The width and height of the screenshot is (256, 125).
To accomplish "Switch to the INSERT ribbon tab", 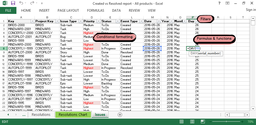I will (44, 11).
